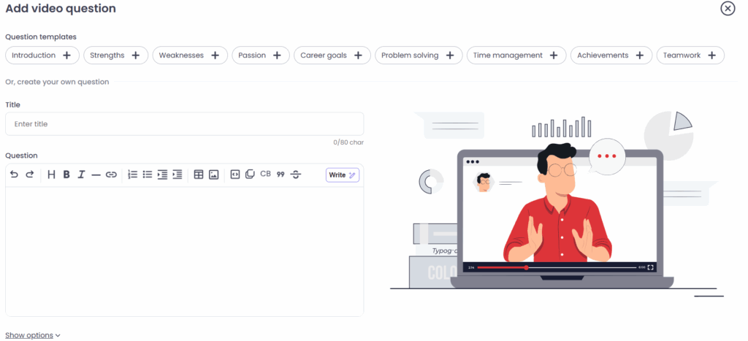
Task: Add the Achievements question template
Action: [611, 55]
